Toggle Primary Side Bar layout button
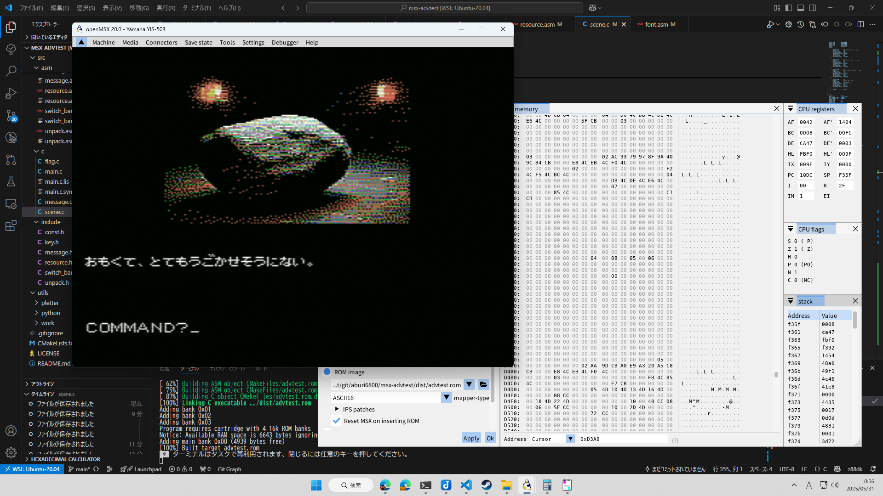883x496 pixels. pyautogui.click(x=789, y=8)
